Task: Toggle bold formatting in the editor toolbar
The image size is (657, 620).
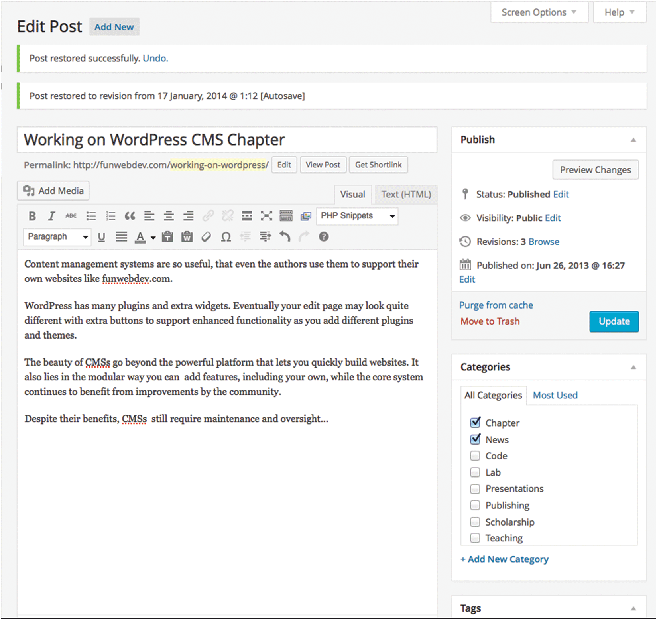Action: 32,216
